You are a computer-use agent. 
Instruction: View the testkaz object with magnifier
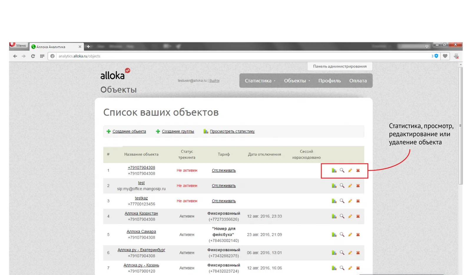[x=342, y=201]
